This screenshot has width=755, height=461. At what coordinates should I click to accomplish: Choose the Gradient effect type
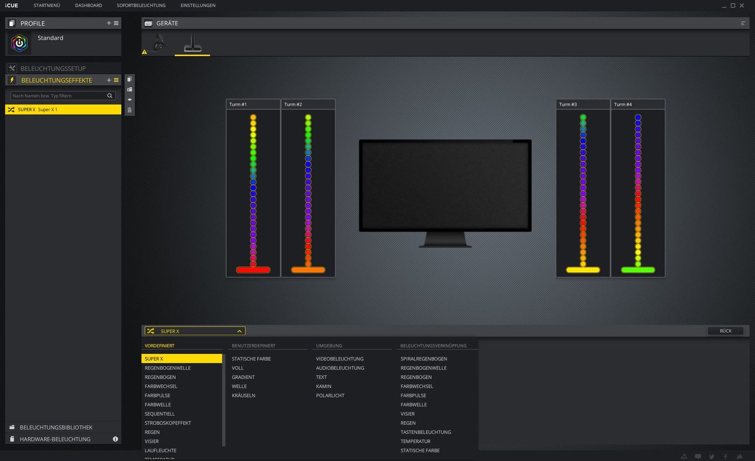tap(243, 377)
